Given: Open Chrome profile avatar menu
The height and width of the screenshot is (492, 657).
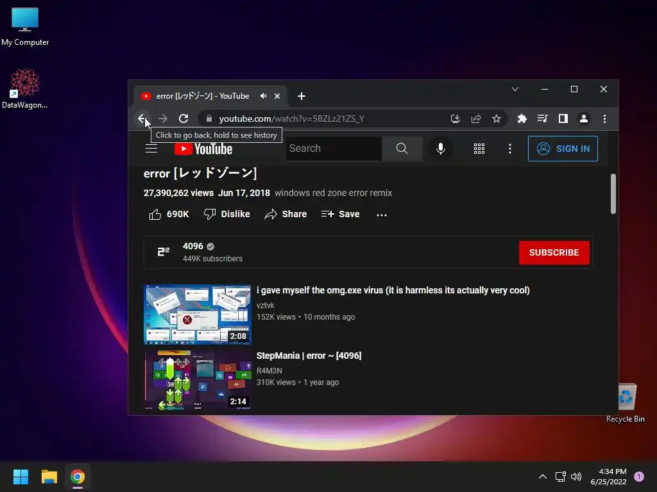Looking at the screenshot, I should [x=584, y=119].
